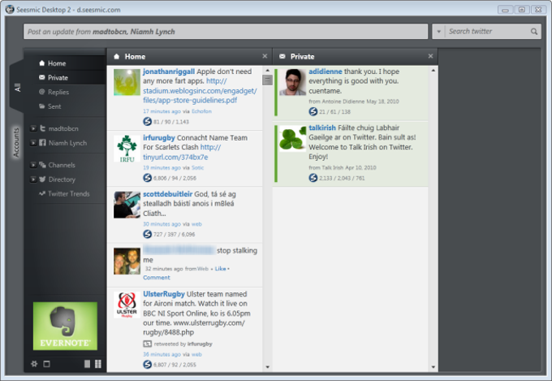
Task: Close the Home column
Action: (265, 56)
